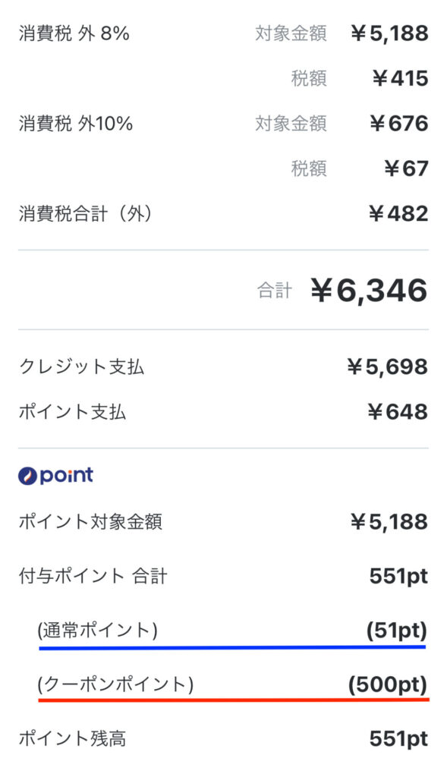Viewport: 447px width, 777px height.
Task: Click the point logo icon
Action: 55,475
